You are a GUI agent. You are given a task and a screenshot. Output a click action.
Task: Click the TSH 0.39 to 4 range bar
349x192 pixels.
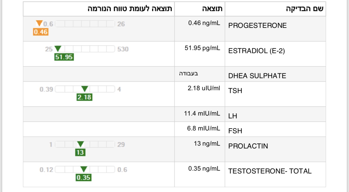(x=85, y=89)
